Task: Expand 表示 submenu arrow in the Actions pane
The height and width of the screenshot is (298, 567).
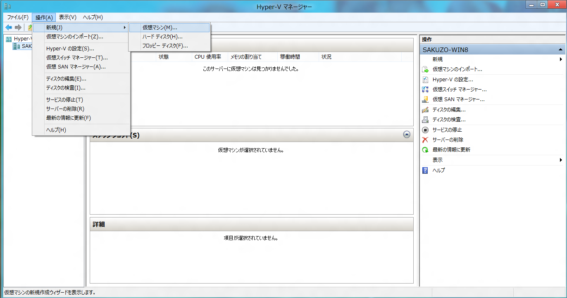Action: (x=561, y=160)
